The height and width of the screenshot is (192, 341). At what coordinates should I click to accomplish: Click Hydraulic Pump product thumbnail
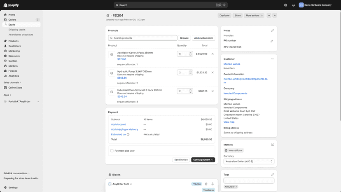tap(112, 73)
